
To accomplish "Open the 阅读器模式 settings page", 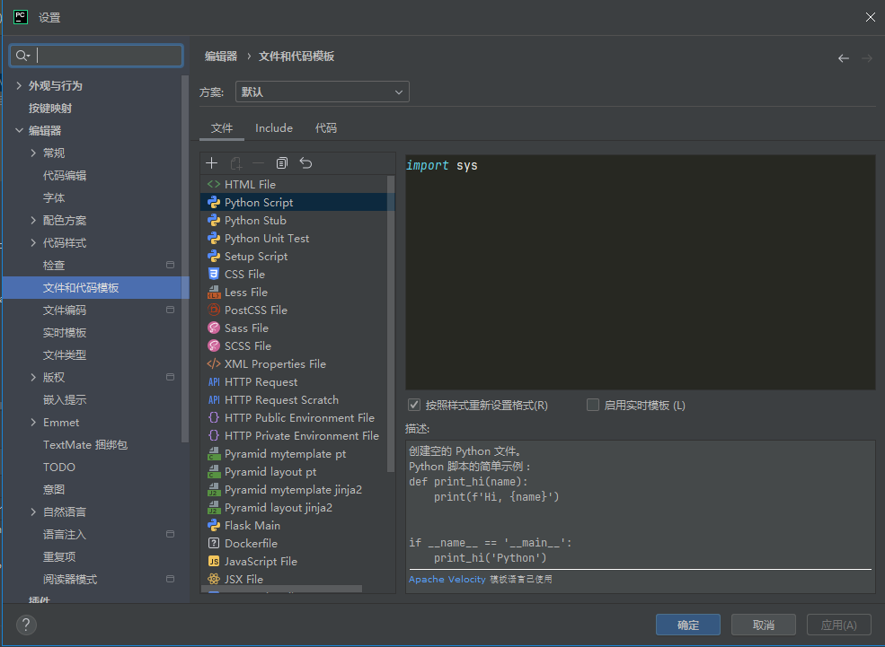I will 70,580.
